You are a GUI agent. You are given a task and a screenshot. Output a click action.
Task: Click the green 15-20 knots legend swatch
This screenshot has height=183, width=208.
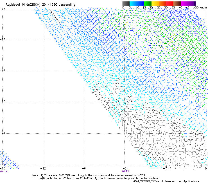coord(148,3)
